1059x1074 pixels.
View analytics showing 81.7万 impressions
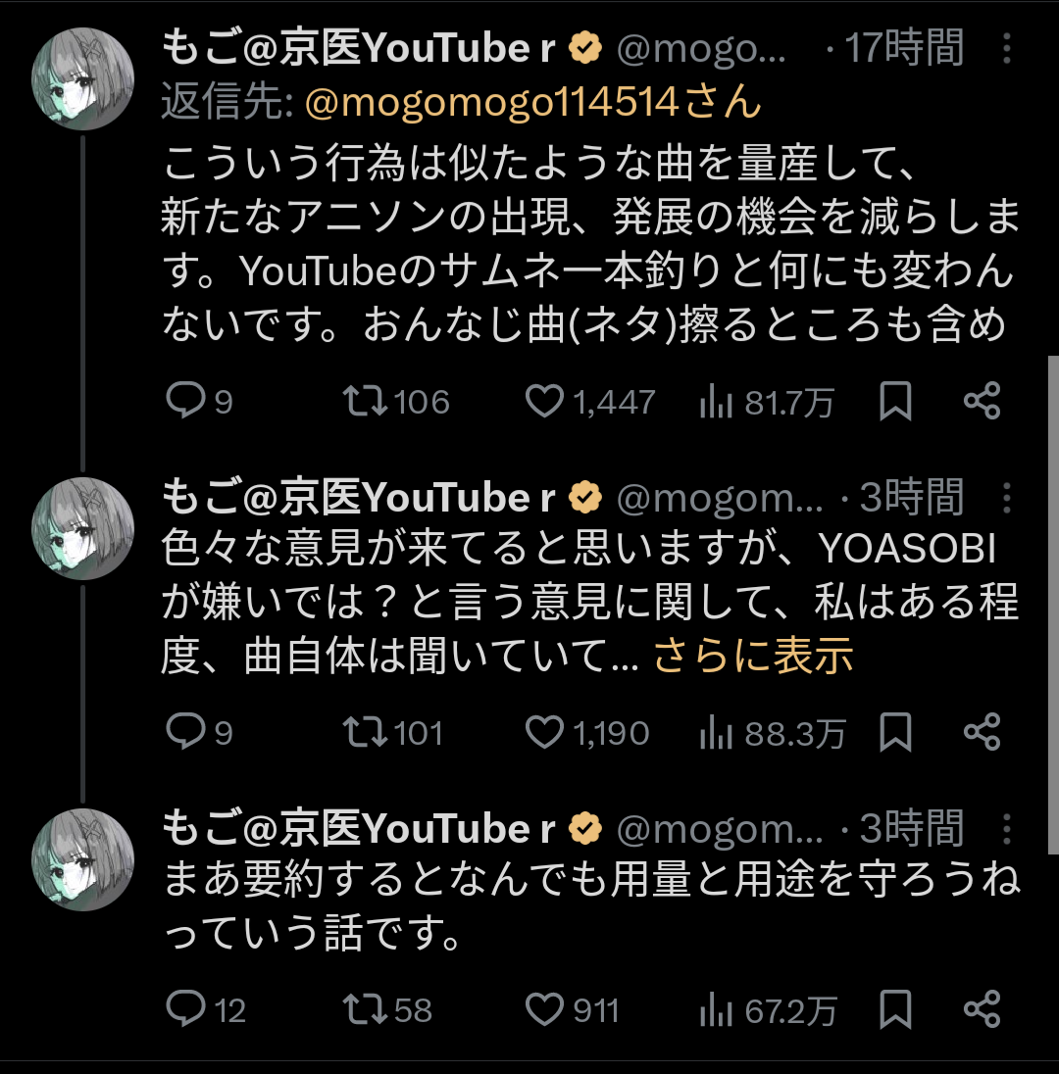point(767,402)
